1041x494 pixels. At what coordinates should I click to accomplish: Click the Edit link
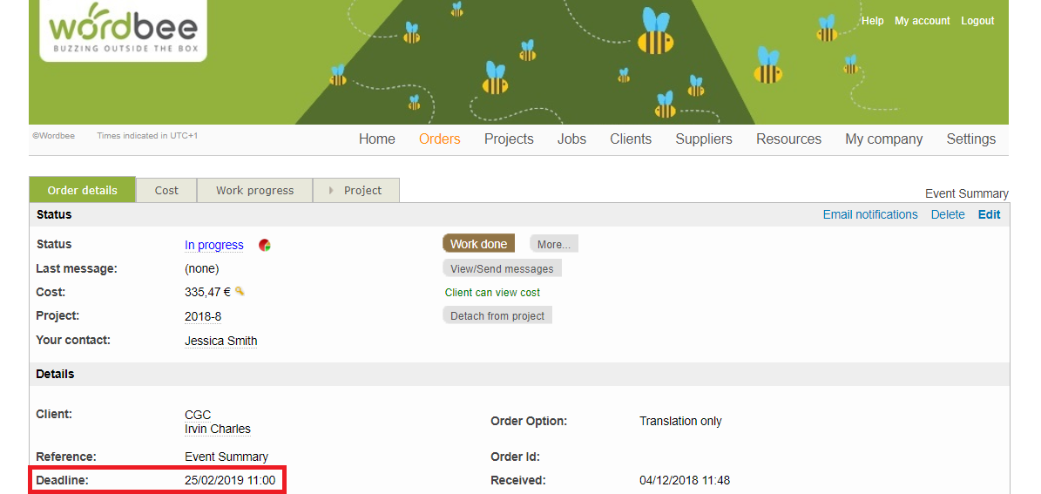pyautogui.click(x=989, y=214)
